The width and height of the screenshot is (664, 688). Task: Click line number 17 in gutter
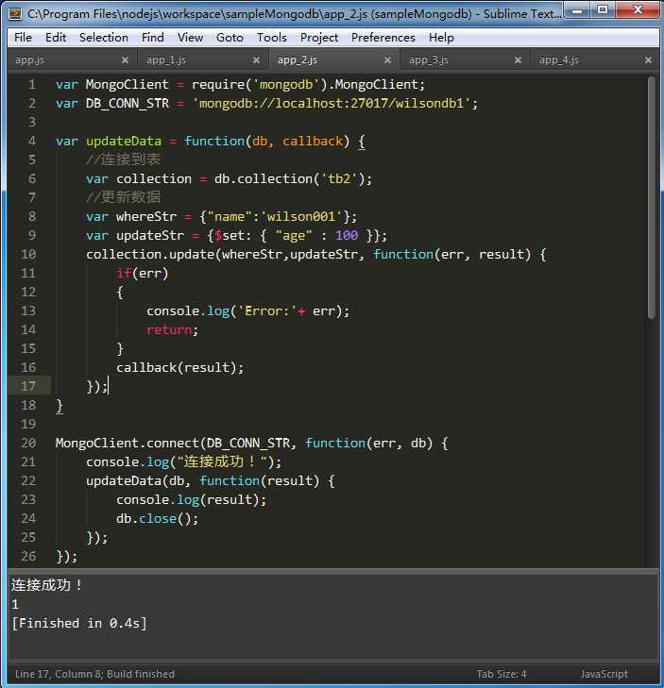tap(28, 386)
